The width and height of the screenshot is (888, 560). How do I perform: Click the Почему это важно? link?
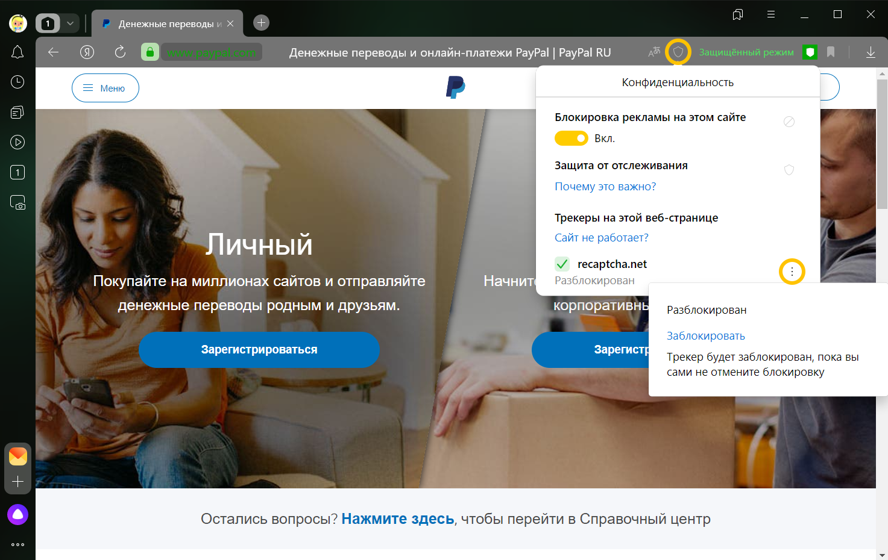point(605,187)
